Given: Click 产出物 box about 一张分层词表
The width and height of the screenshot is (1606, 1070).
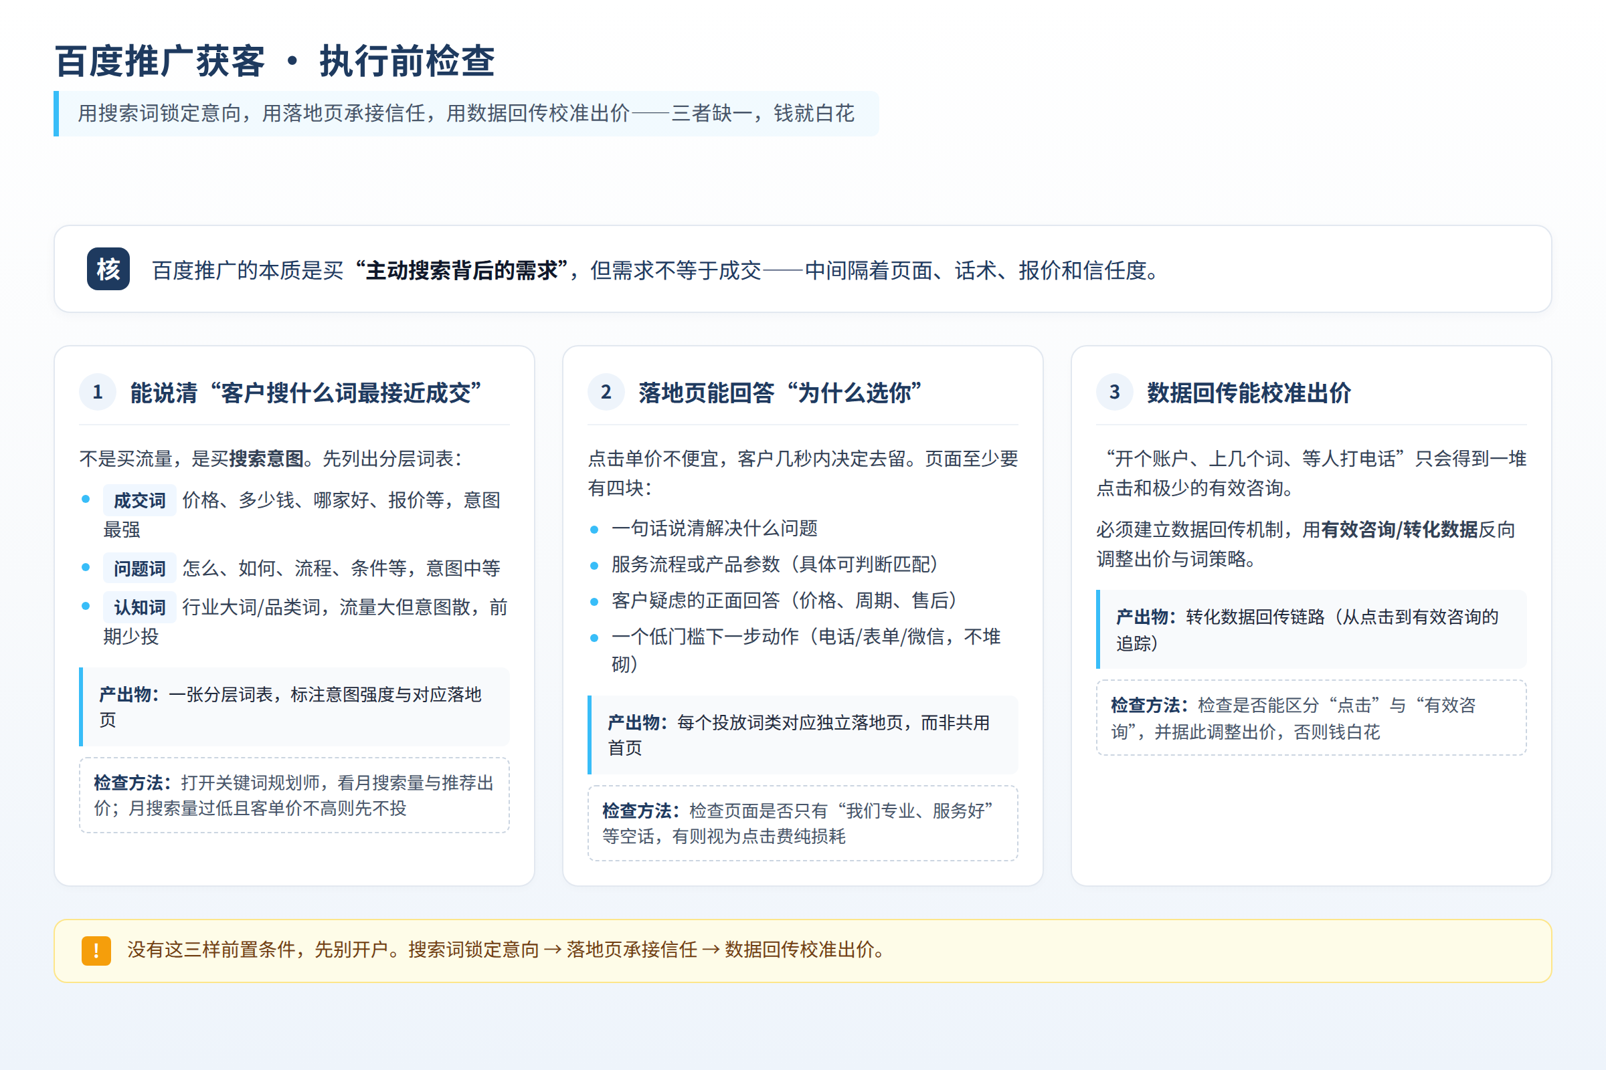Looking at the screenshot, I should click(294, 706).
